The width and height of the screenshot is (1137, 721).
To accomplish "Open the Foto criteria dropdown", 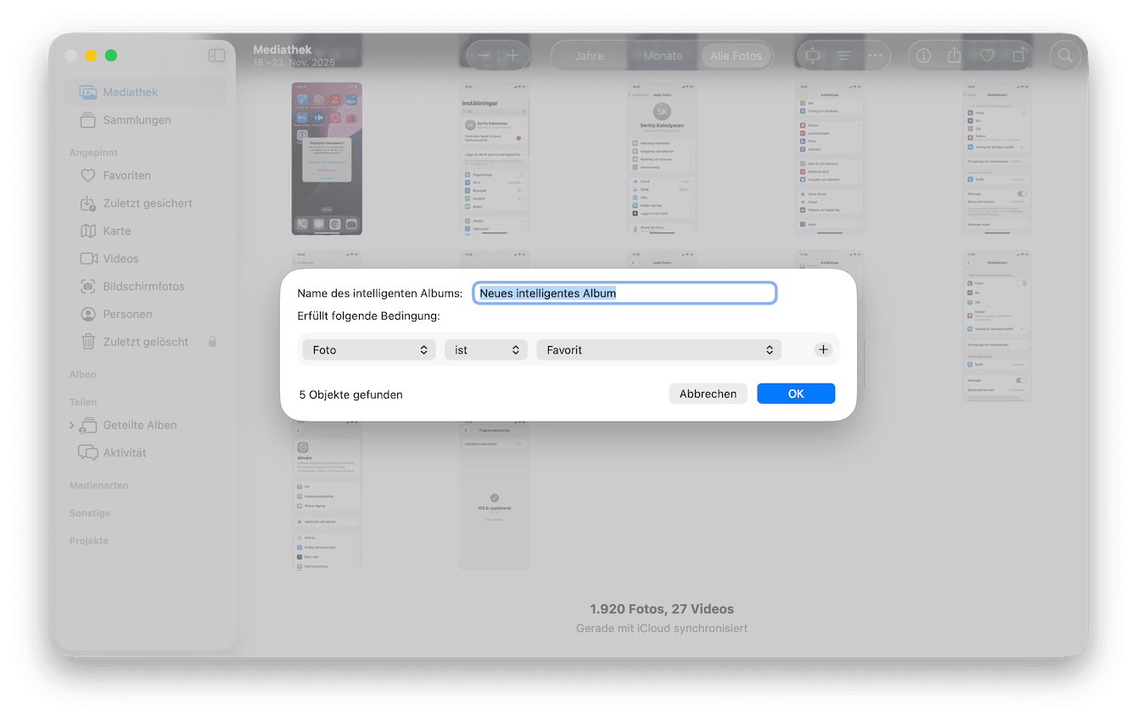I will 369,349.
